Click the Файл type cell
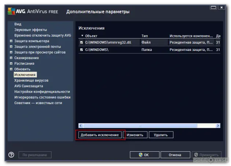This screenshot has height=166, width=231. (146, 43)
